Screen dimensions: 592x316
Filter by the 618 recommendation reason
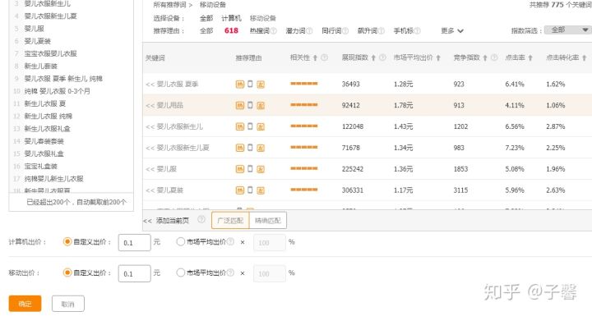[x=231, y=30]
